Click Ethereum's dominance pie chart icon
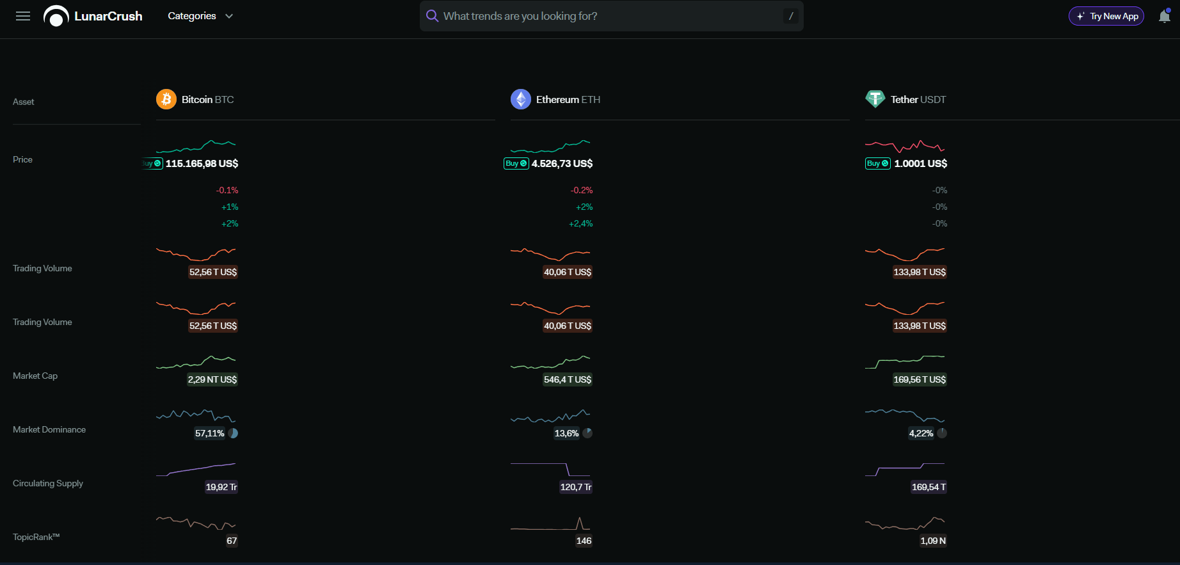The width and height of the screenshot is (1180, 565). click(587, 433)
